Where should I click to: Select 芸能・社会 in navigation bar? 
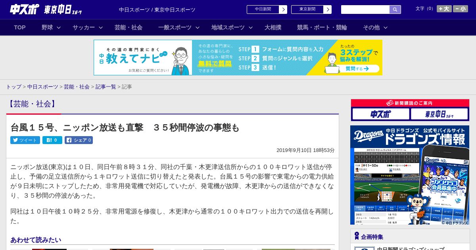[x=129, y=27]
